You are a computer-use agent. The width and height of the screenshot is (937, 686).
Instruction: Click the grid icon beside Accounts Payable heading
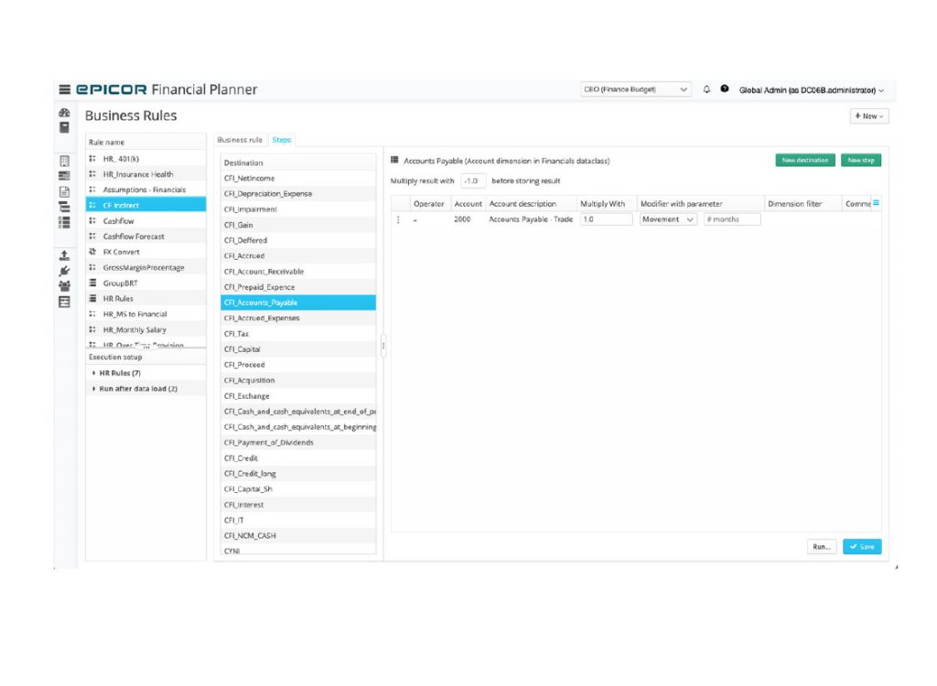pos(393,159)
